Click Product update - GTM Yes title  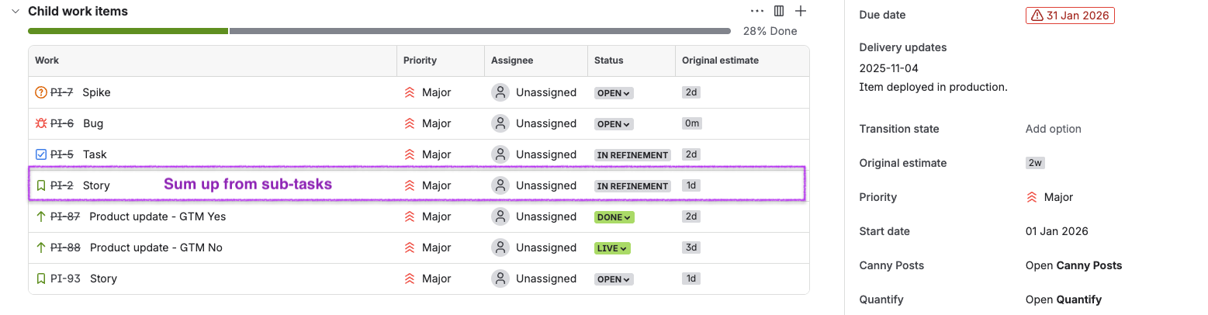coord(157,216)
